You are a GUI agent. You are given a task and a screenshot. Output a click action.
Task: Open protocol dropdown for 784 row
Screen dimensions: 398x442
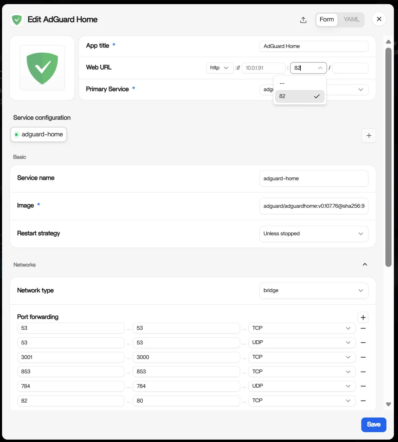pyautogui.click(x=302, y=386)
